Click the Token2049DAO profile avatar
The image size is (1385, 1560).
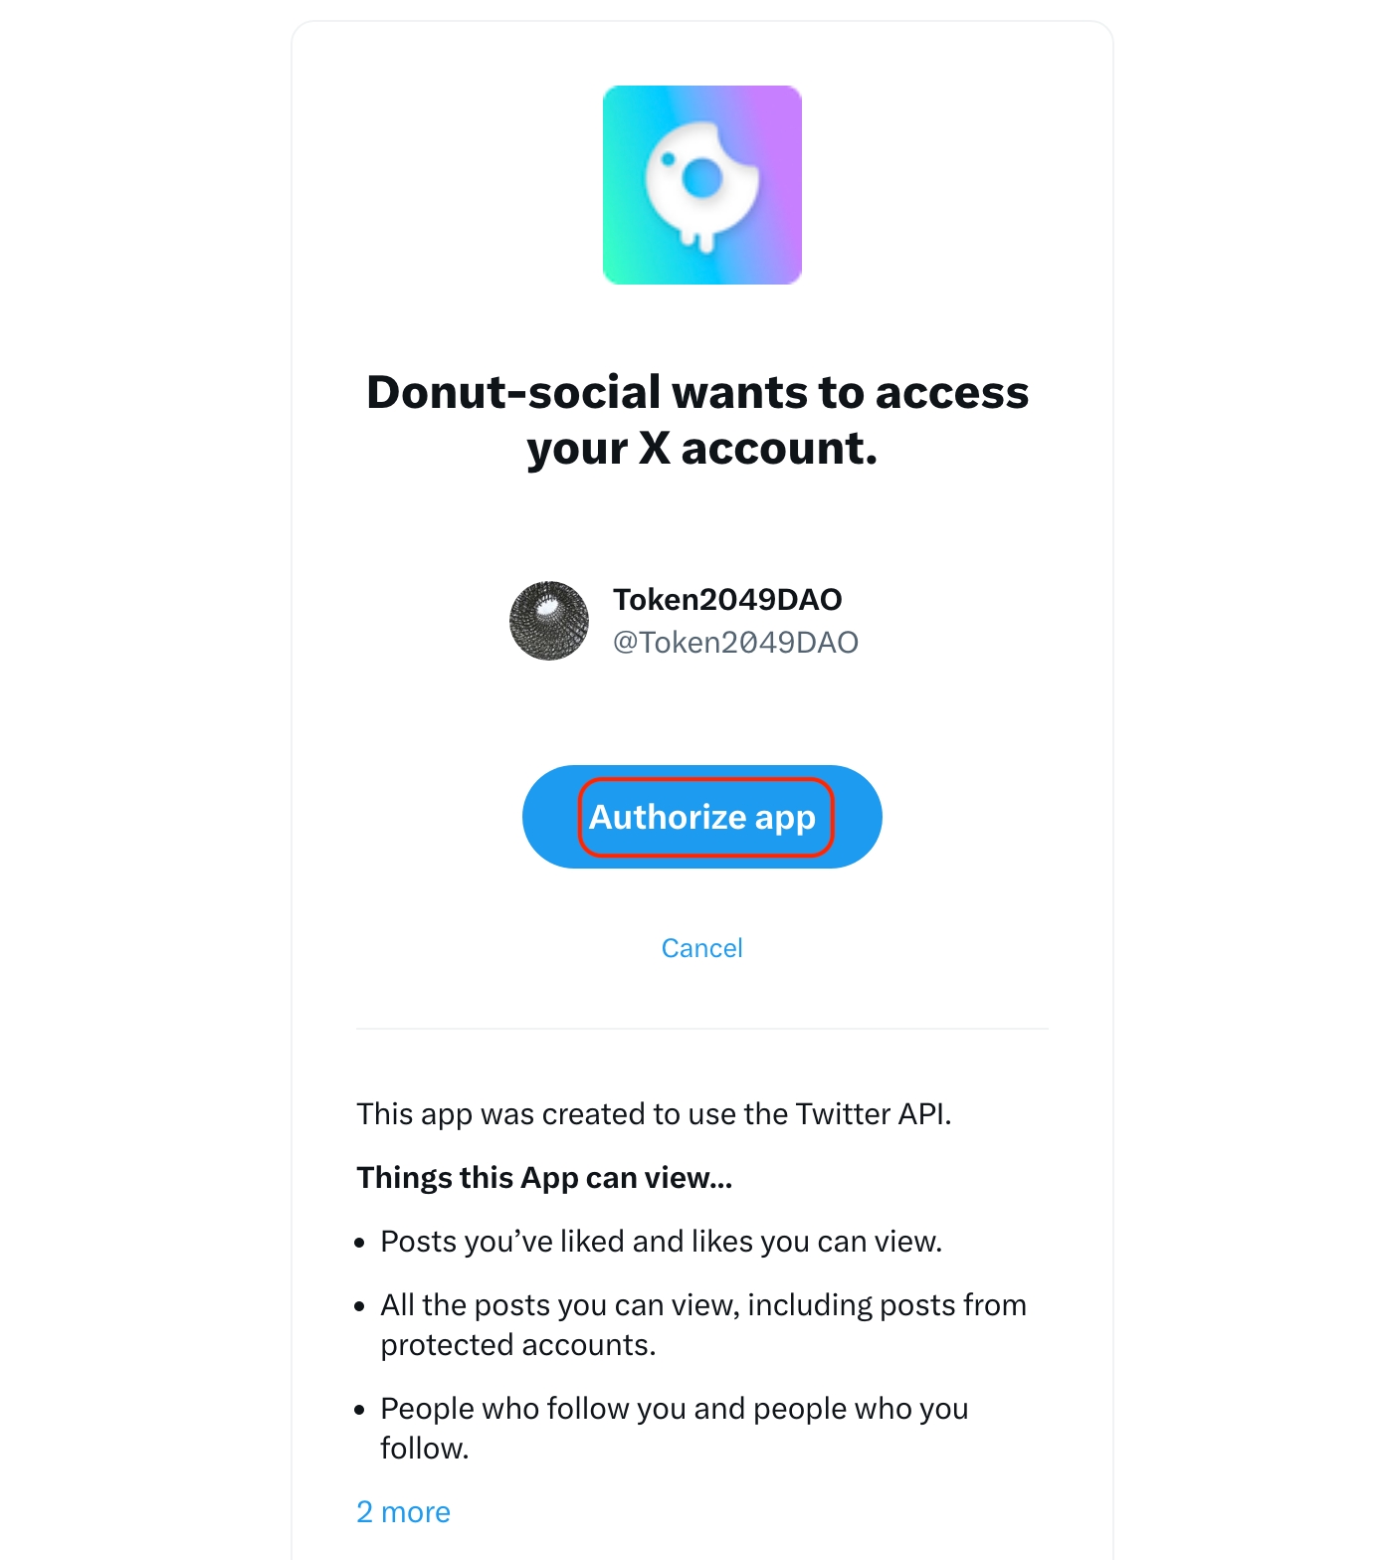coord(549,621)
